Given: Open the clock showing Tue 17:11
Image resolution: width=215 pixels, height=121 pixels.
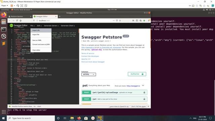Looking at the screenshot, I should coord(112,10).
